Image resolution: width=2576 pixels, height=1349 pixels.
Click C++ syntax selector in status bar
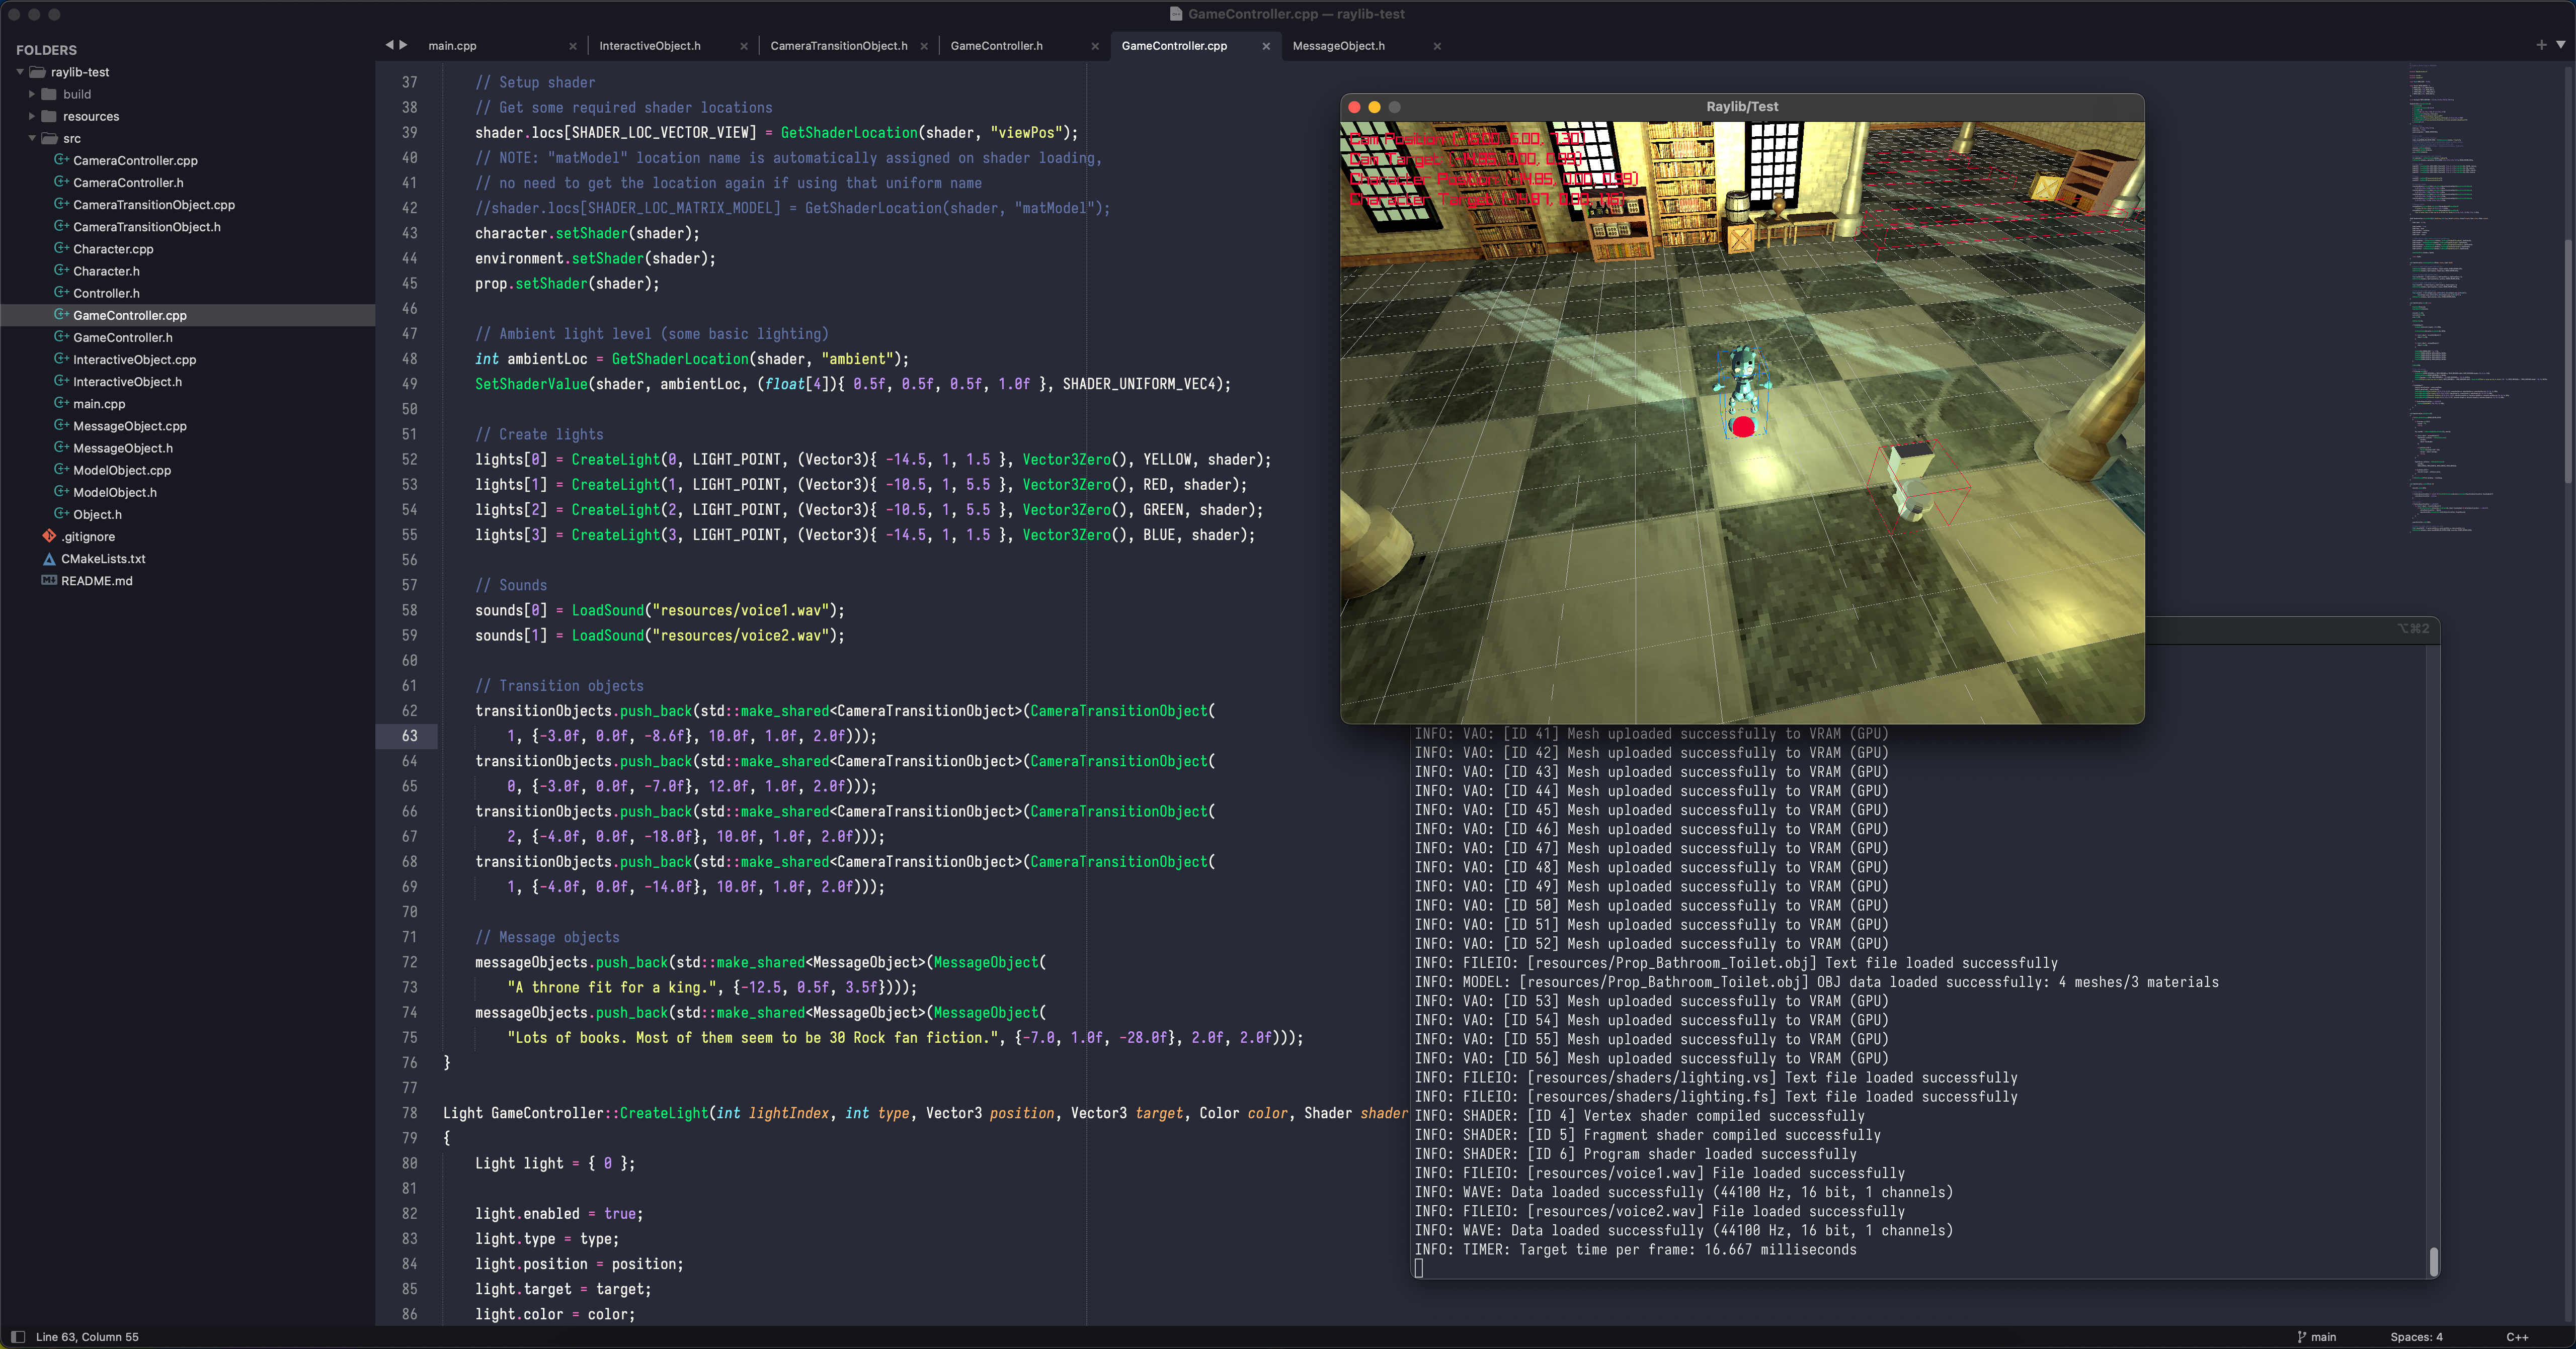2517,1337
